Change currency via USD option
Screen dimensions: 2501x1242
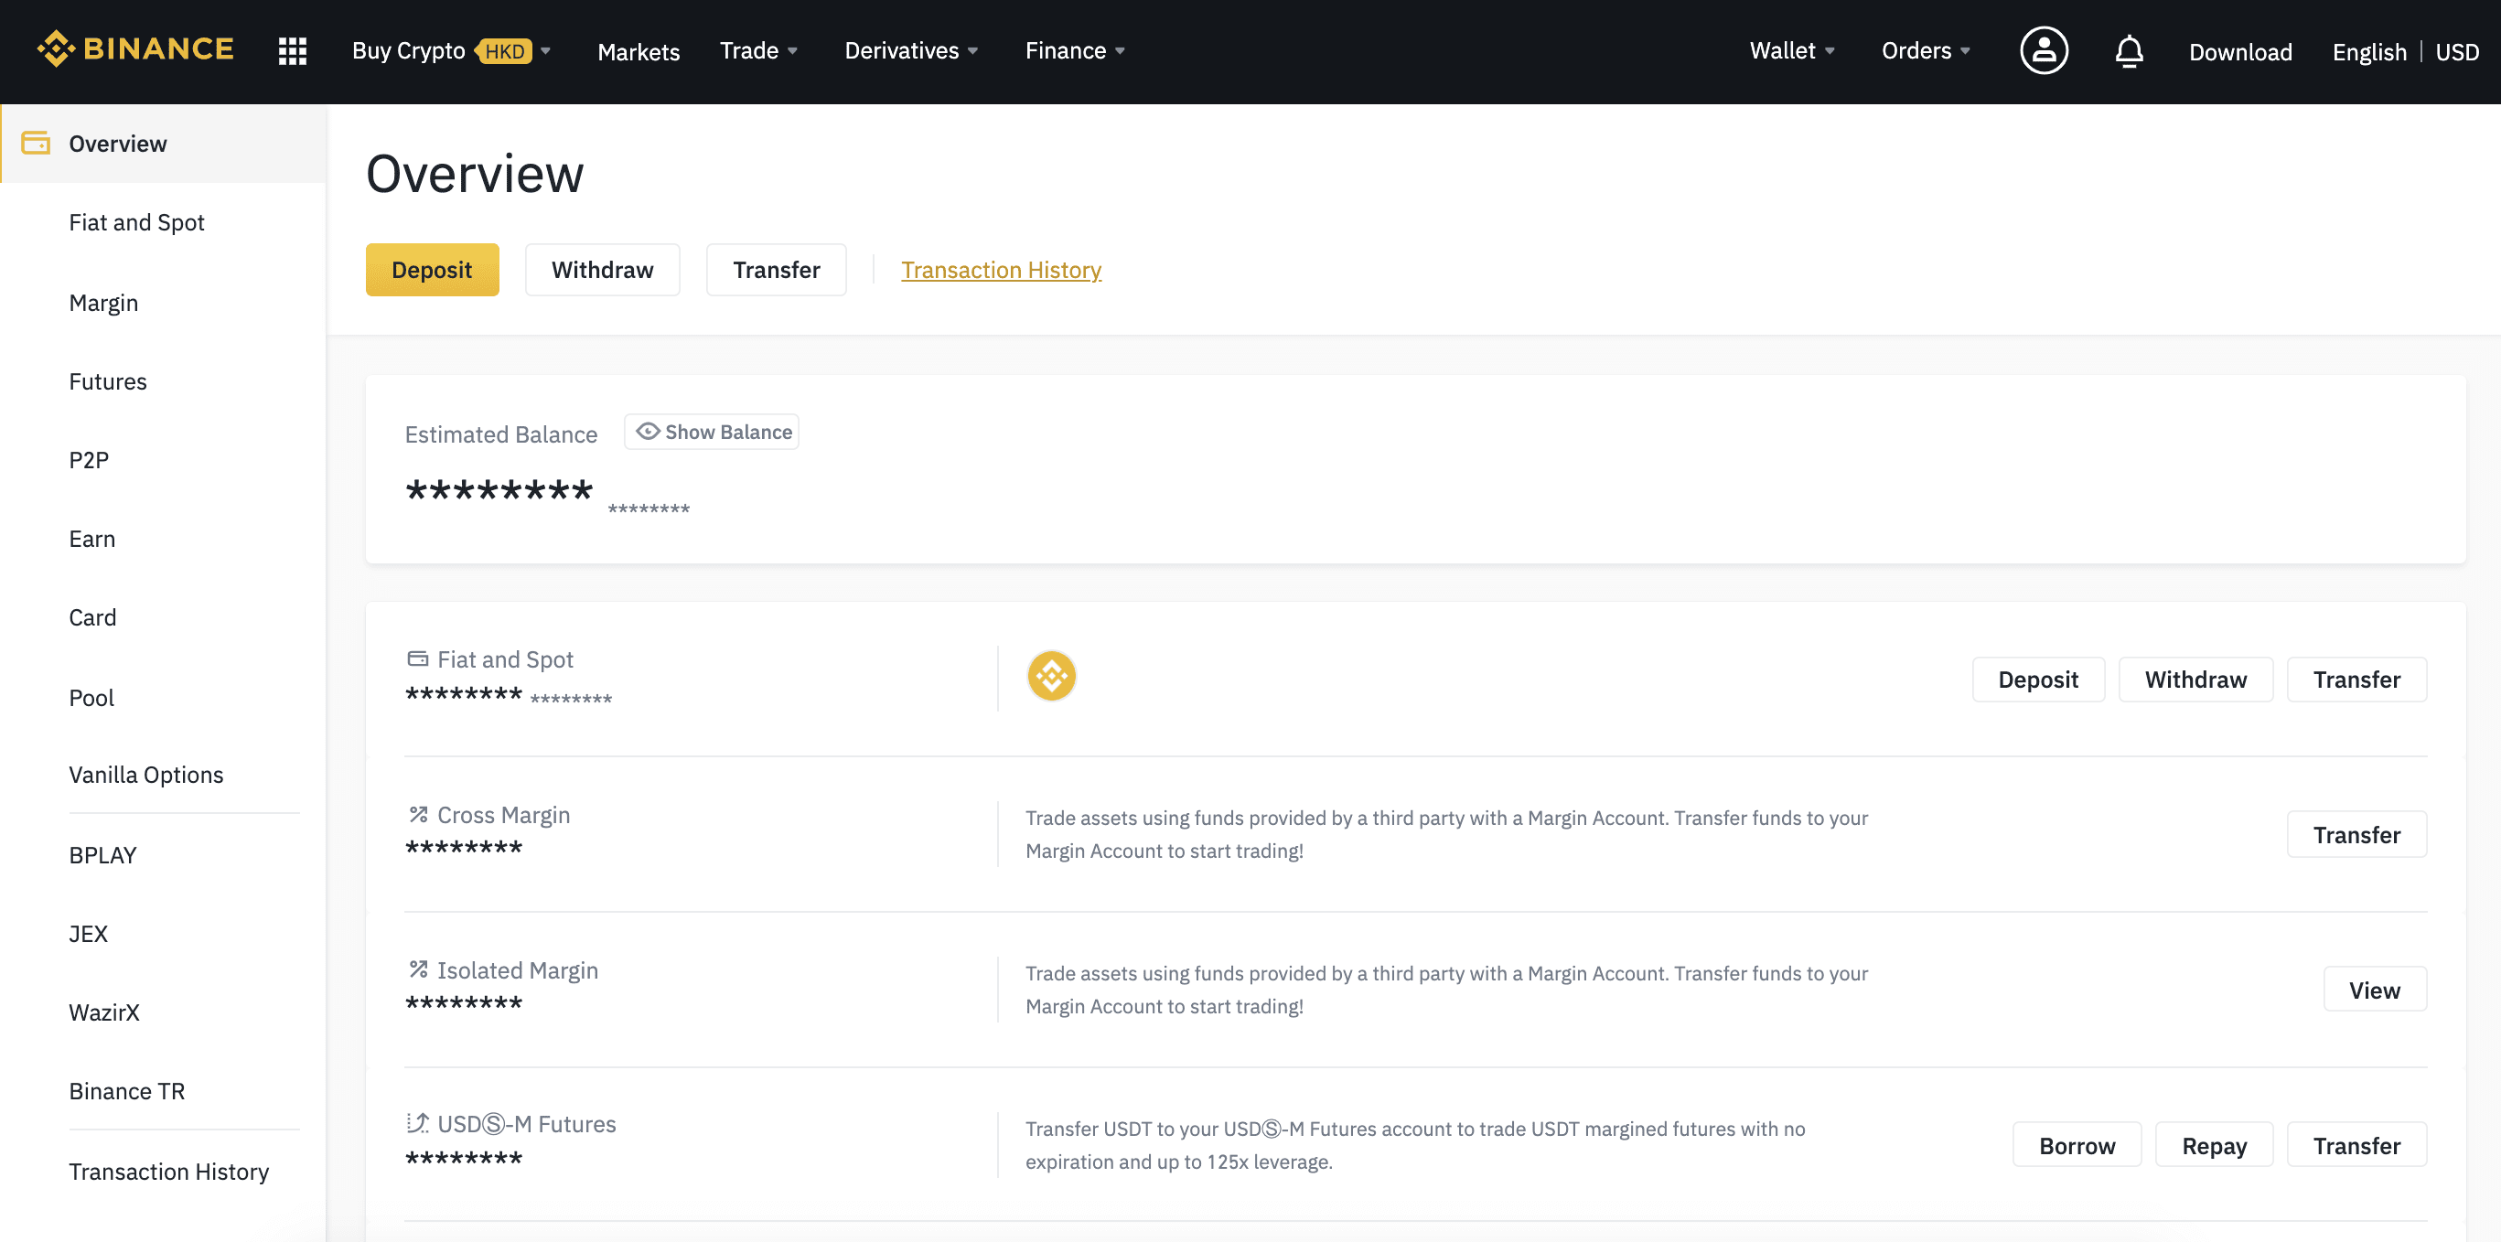tap(2456, 51)
